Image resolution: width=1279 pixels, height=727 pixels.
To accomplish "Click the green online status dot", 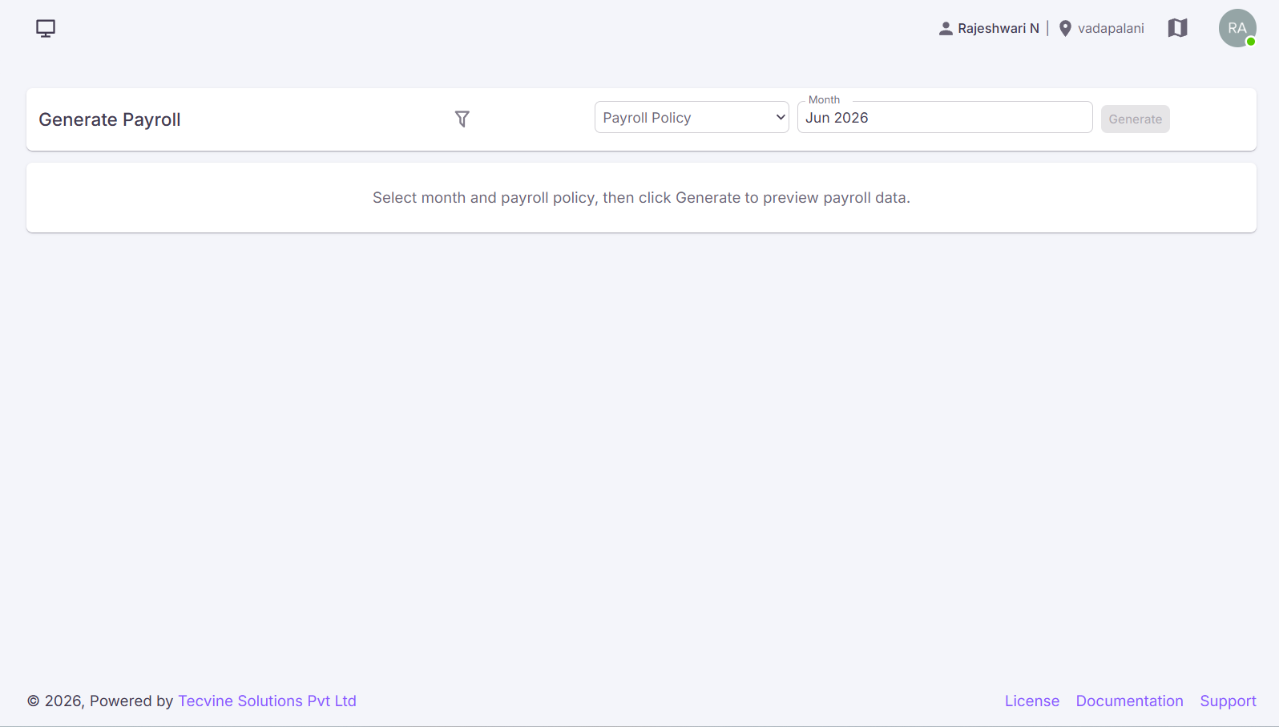I will (x=1250, y=42).
